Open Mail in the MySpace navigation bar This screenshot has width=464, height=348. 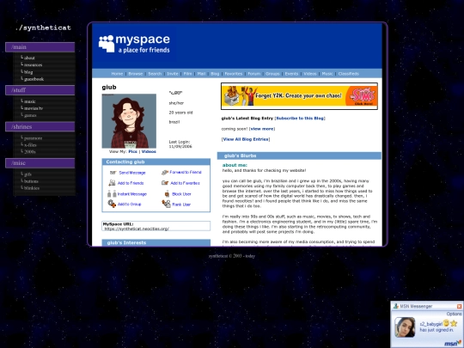click(201, 74)
